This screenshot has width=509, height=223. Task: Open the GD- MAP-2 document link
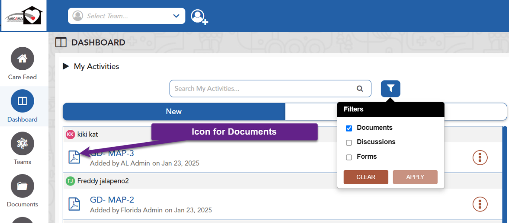point(112,200)
